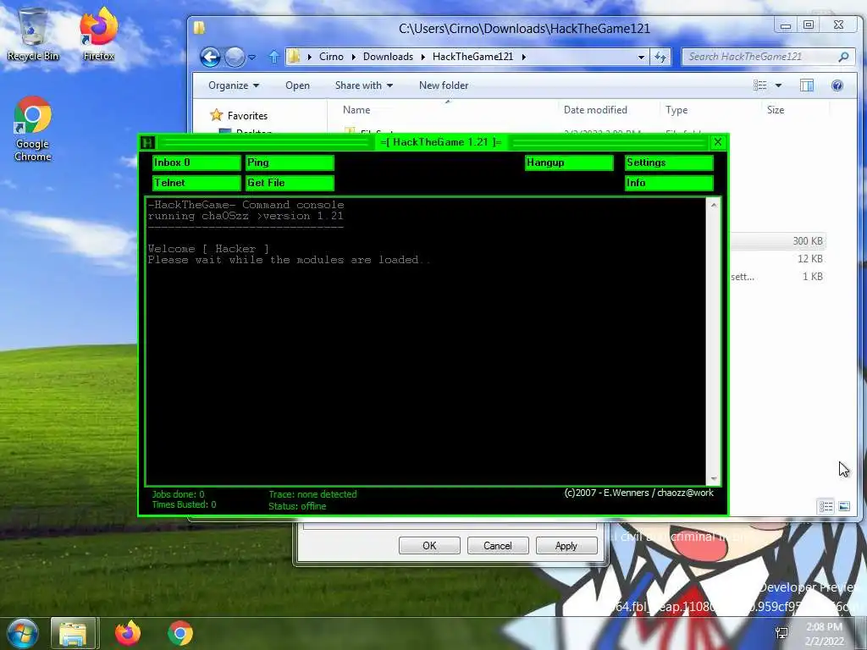The height and width of the screenshot is (650, 867).
Task: Expand the arrow after the Downloads breadcrumb
Action: pos(423,57)
